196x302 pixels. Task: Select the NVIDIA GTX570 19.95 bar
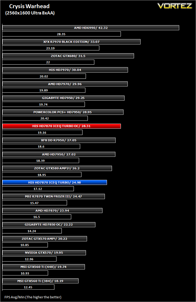44,253
